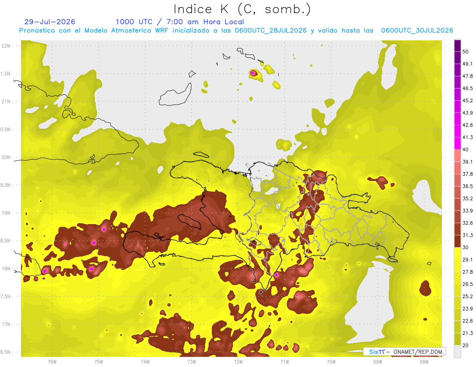Click the colorbar value "26.5"
This screenshot has height=367, width=476.
tap(468, 284)
